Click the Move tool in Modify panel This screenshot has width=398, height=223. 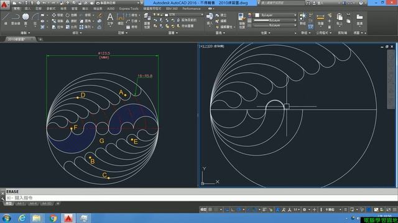tap(57, 15)
